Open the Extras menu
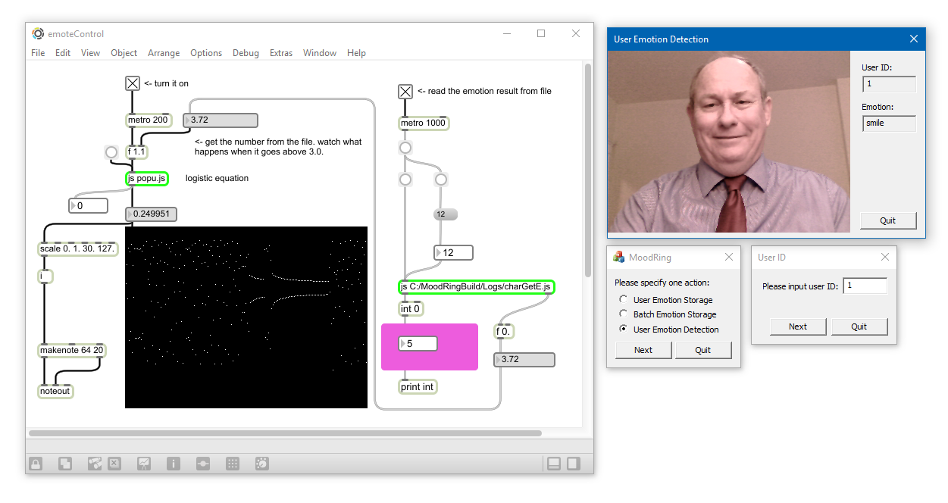Screen dimensions: 948x503 click(281, 53)
